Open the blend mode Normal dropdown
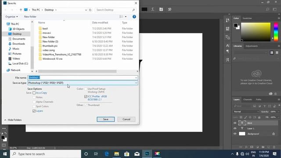The width and height of the screenshot is (281, 158). click(x=246, y=111)
